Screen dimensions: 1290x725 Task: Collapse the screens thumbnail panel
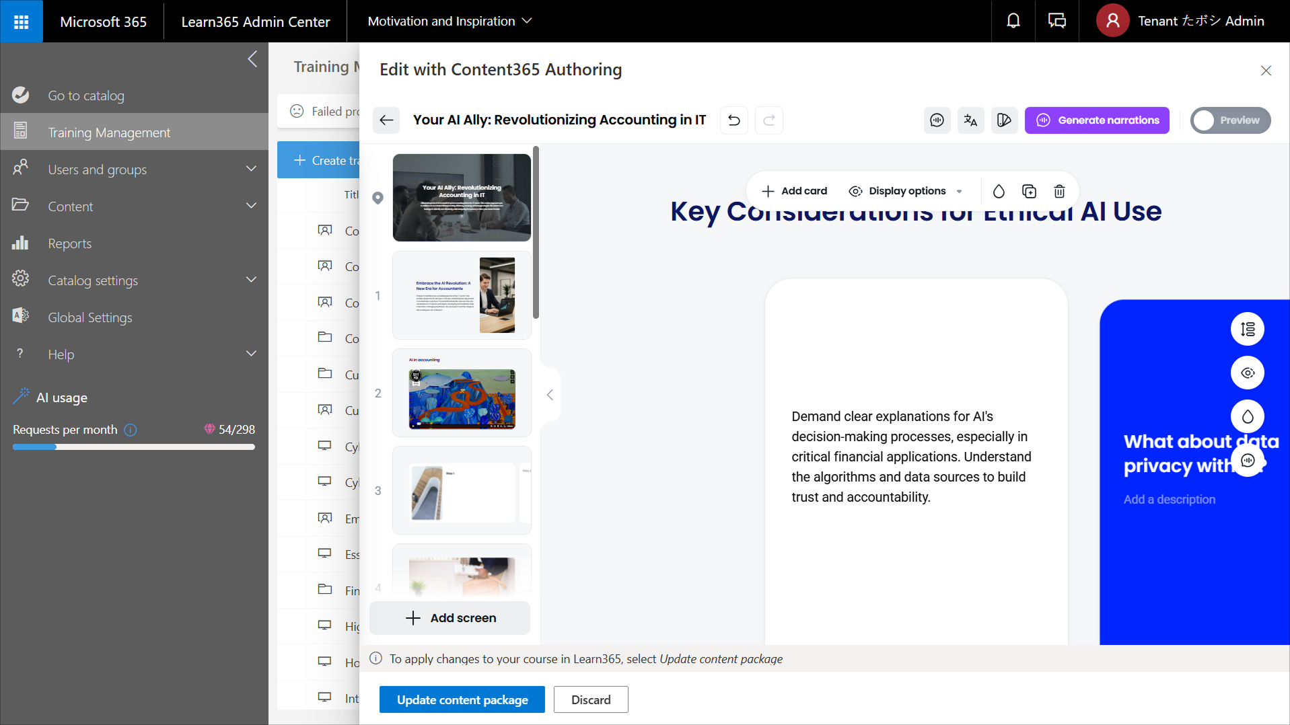550,395
